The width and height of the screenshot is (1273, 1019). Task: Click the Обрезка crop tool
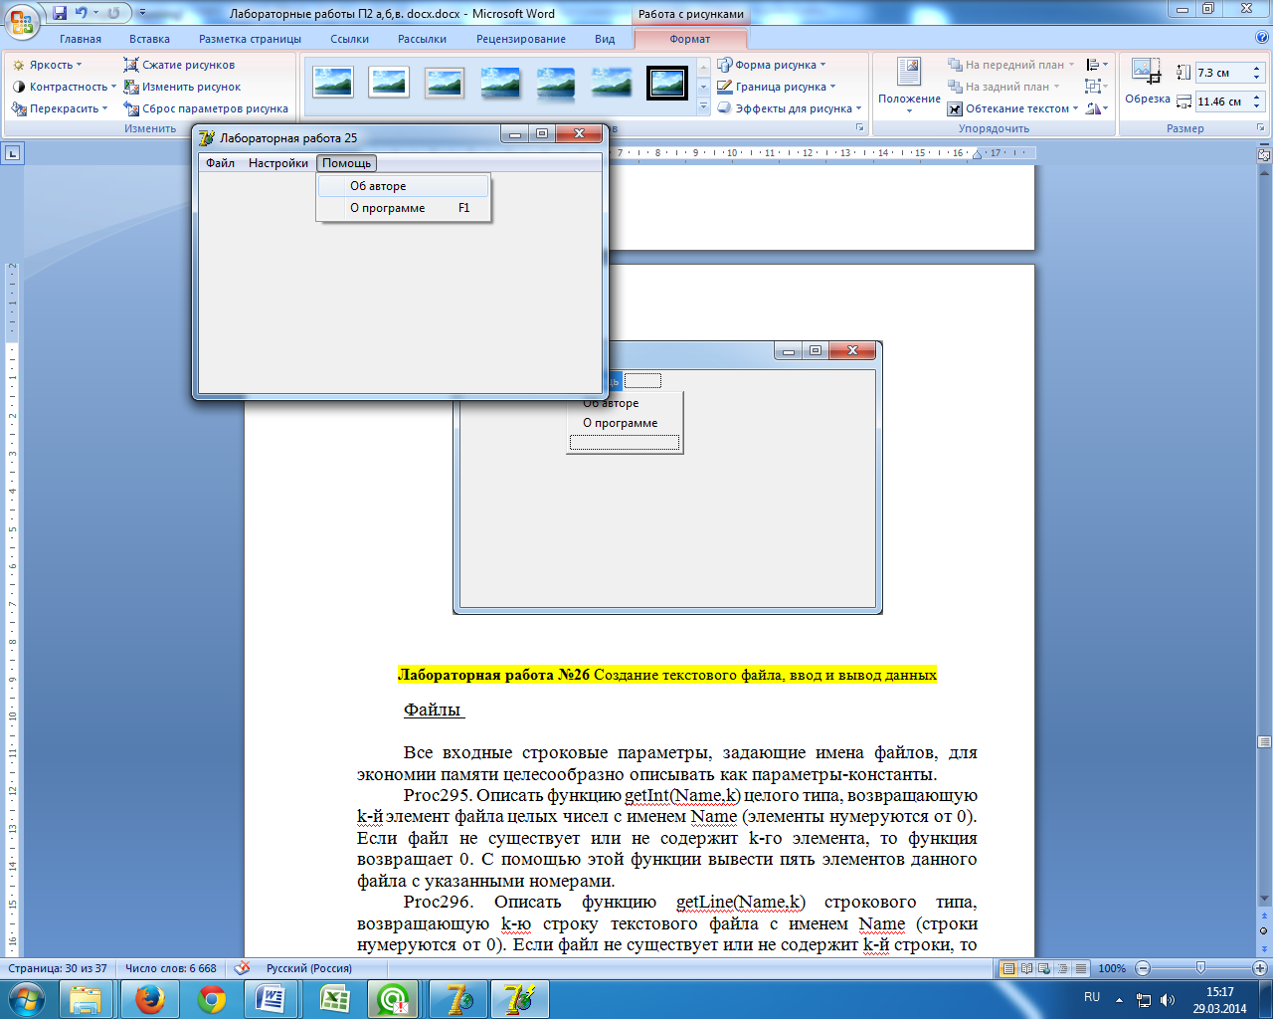click(1148, 81)
